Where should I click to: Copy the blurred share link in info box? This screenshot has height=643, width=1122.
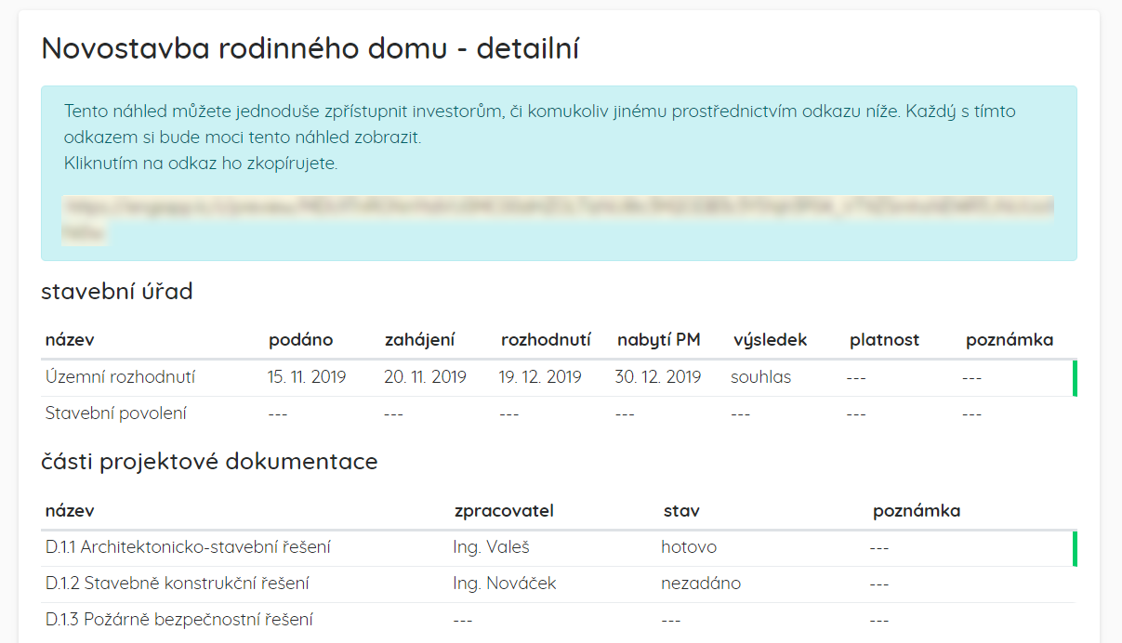coord(558,219)
